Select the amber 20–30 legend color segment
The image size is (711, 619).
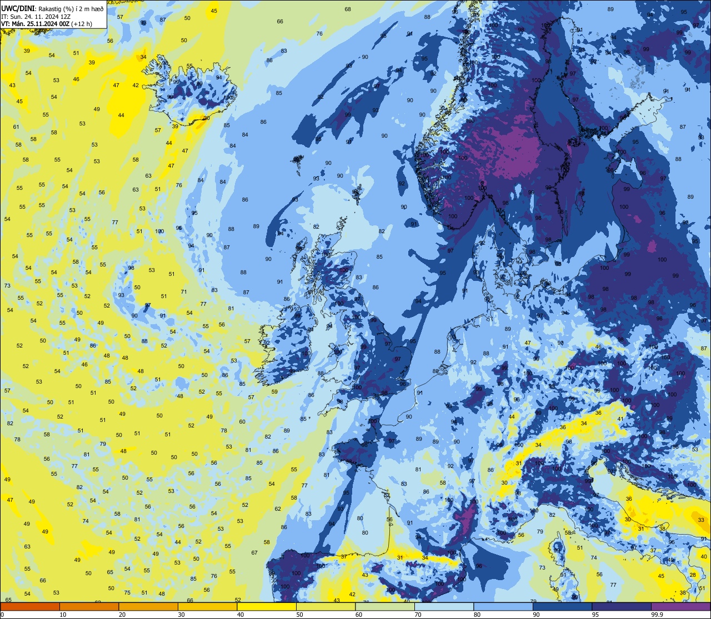click(x=148, y=607)
